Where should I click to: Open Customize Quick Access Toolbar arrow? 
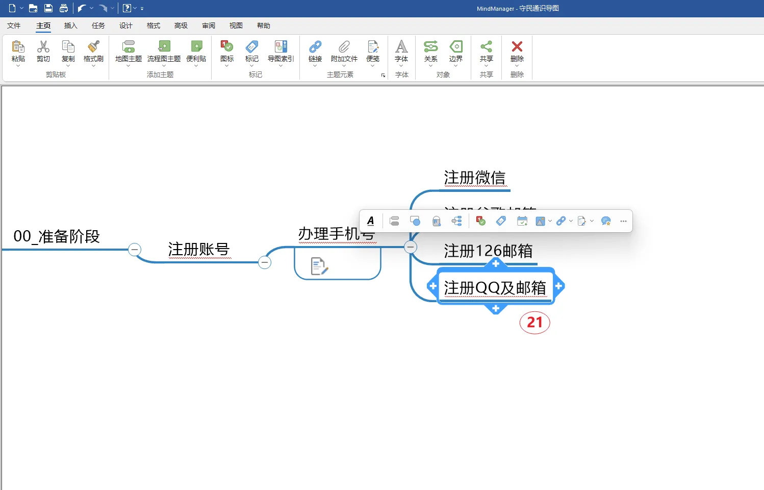142,9
